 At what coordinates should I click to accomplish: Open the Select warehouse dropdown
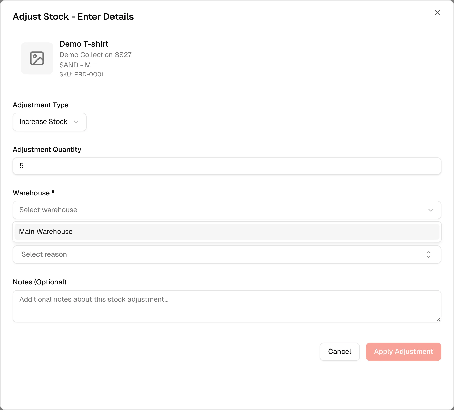(x=227, y=210)
